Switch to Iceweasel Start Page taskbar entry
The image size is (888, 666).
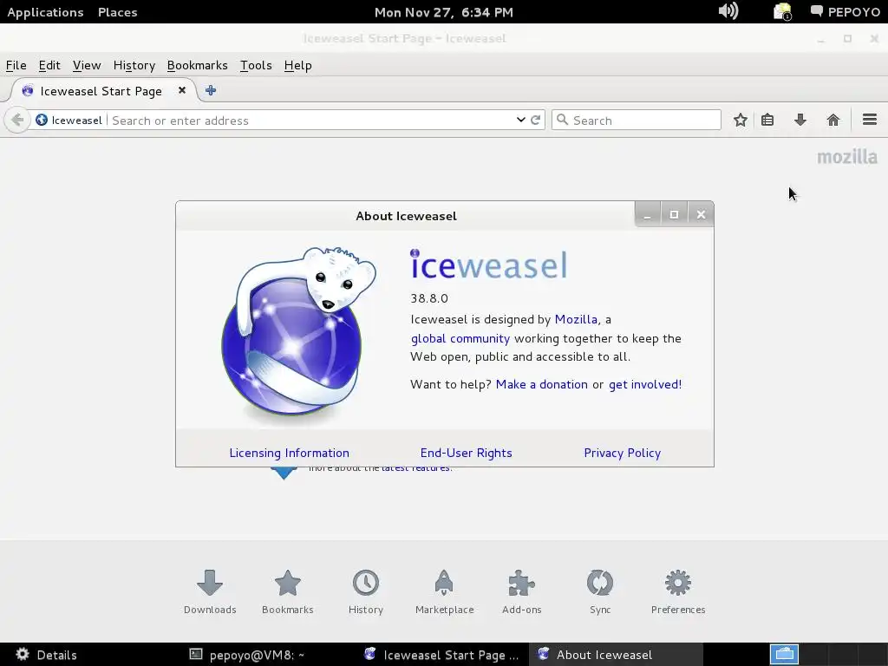point(441,655)
